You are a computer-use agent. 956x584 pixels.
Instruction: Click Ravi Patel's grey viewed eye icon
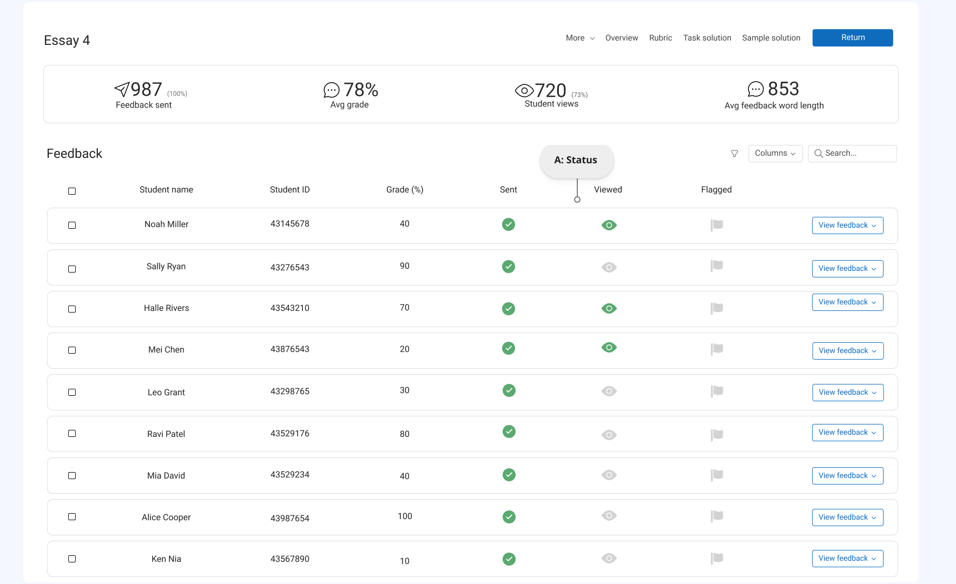point(609,435)
